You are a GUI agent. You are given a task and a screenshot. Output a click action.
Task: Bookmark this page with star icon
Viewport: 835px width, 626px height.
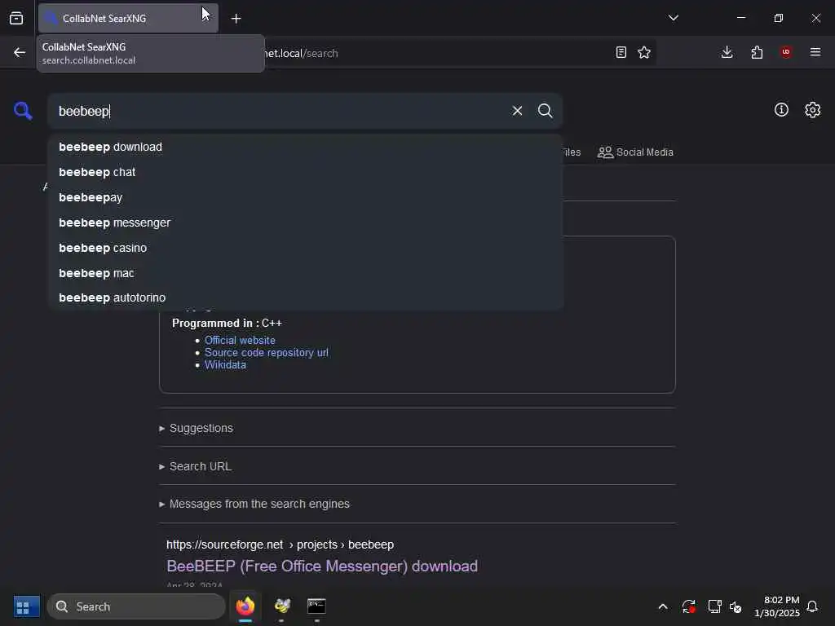pyautogui.click(x=644, y=52)
